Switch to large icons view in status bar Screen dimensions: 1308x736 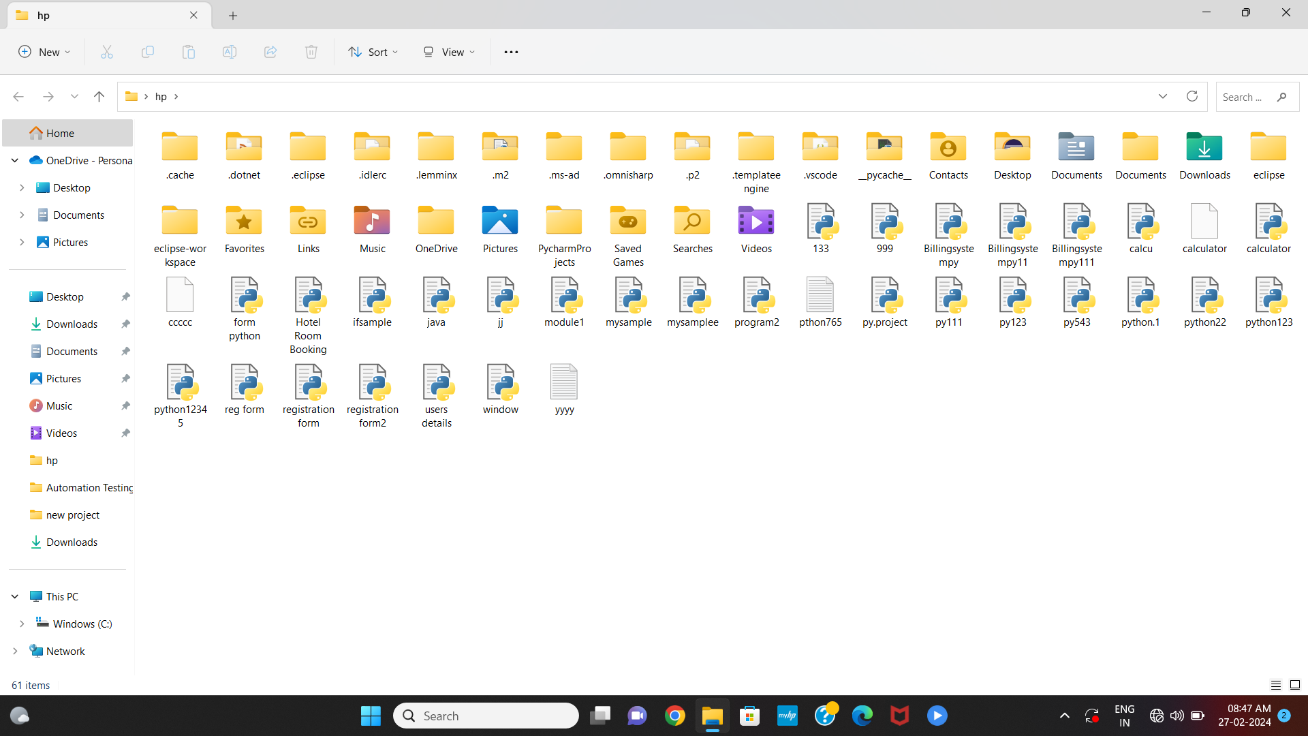tap(1295, 685)
